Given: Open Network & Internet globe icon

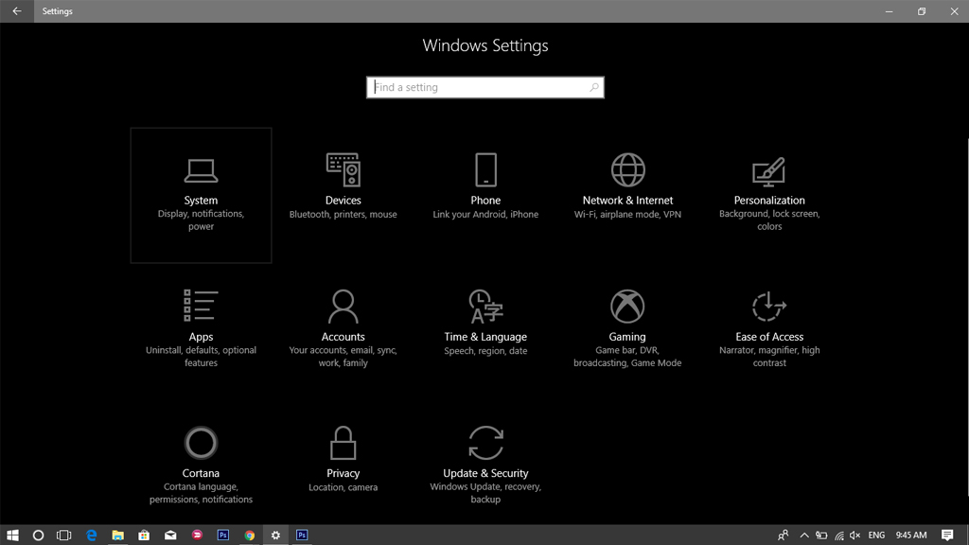Looking at the screenshot, I should pos(628,169).
